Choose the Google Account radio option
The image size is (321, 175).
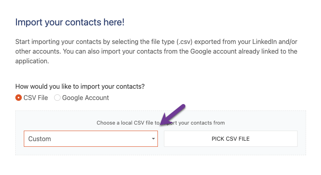tap(57, 98)
